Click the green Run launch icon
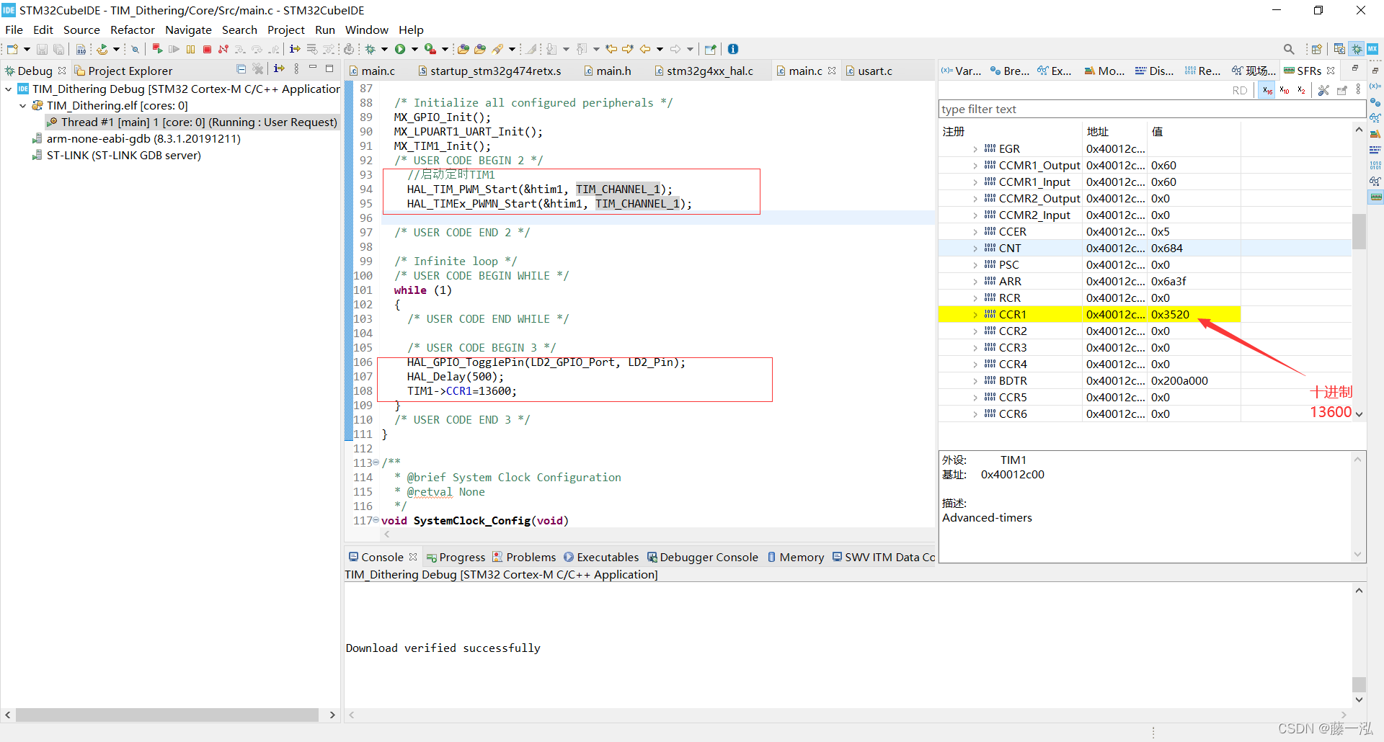Image resolution: width=1384 pixels, height=742 pixels. click(x=400, y=49)
